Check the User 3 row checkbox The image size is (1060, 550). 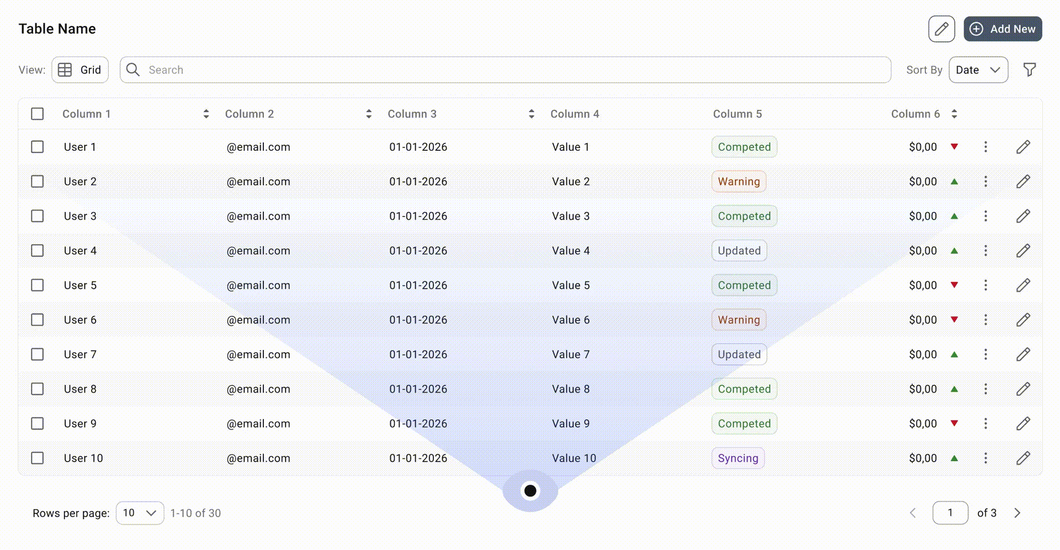pos(38,216)
